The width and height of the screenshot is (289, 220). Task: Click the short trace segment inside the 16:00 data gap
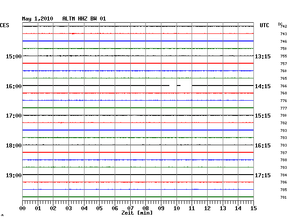pyautogui.click(x=179, y=86)
